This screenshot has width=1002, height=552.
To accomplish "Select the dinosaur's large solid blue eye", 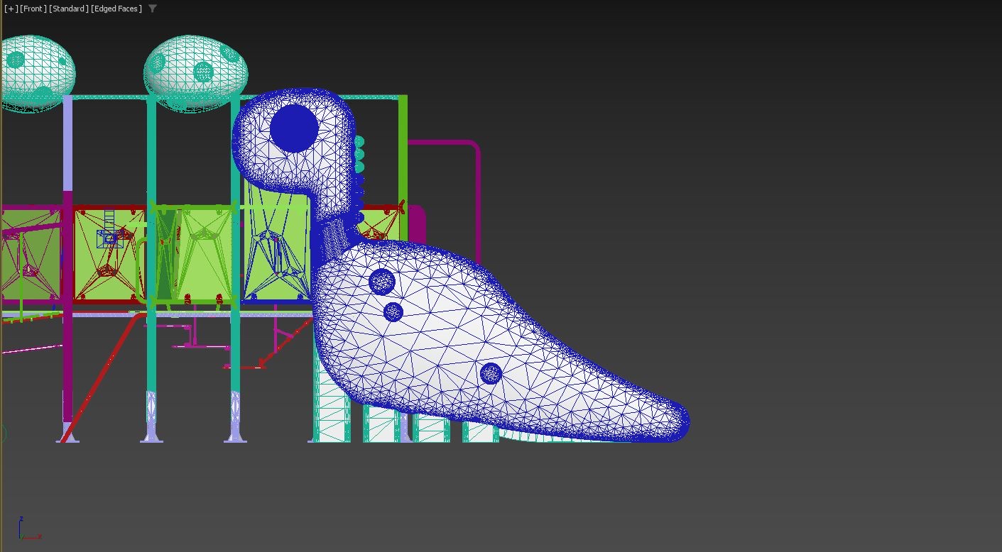I will tap(294, 128).
